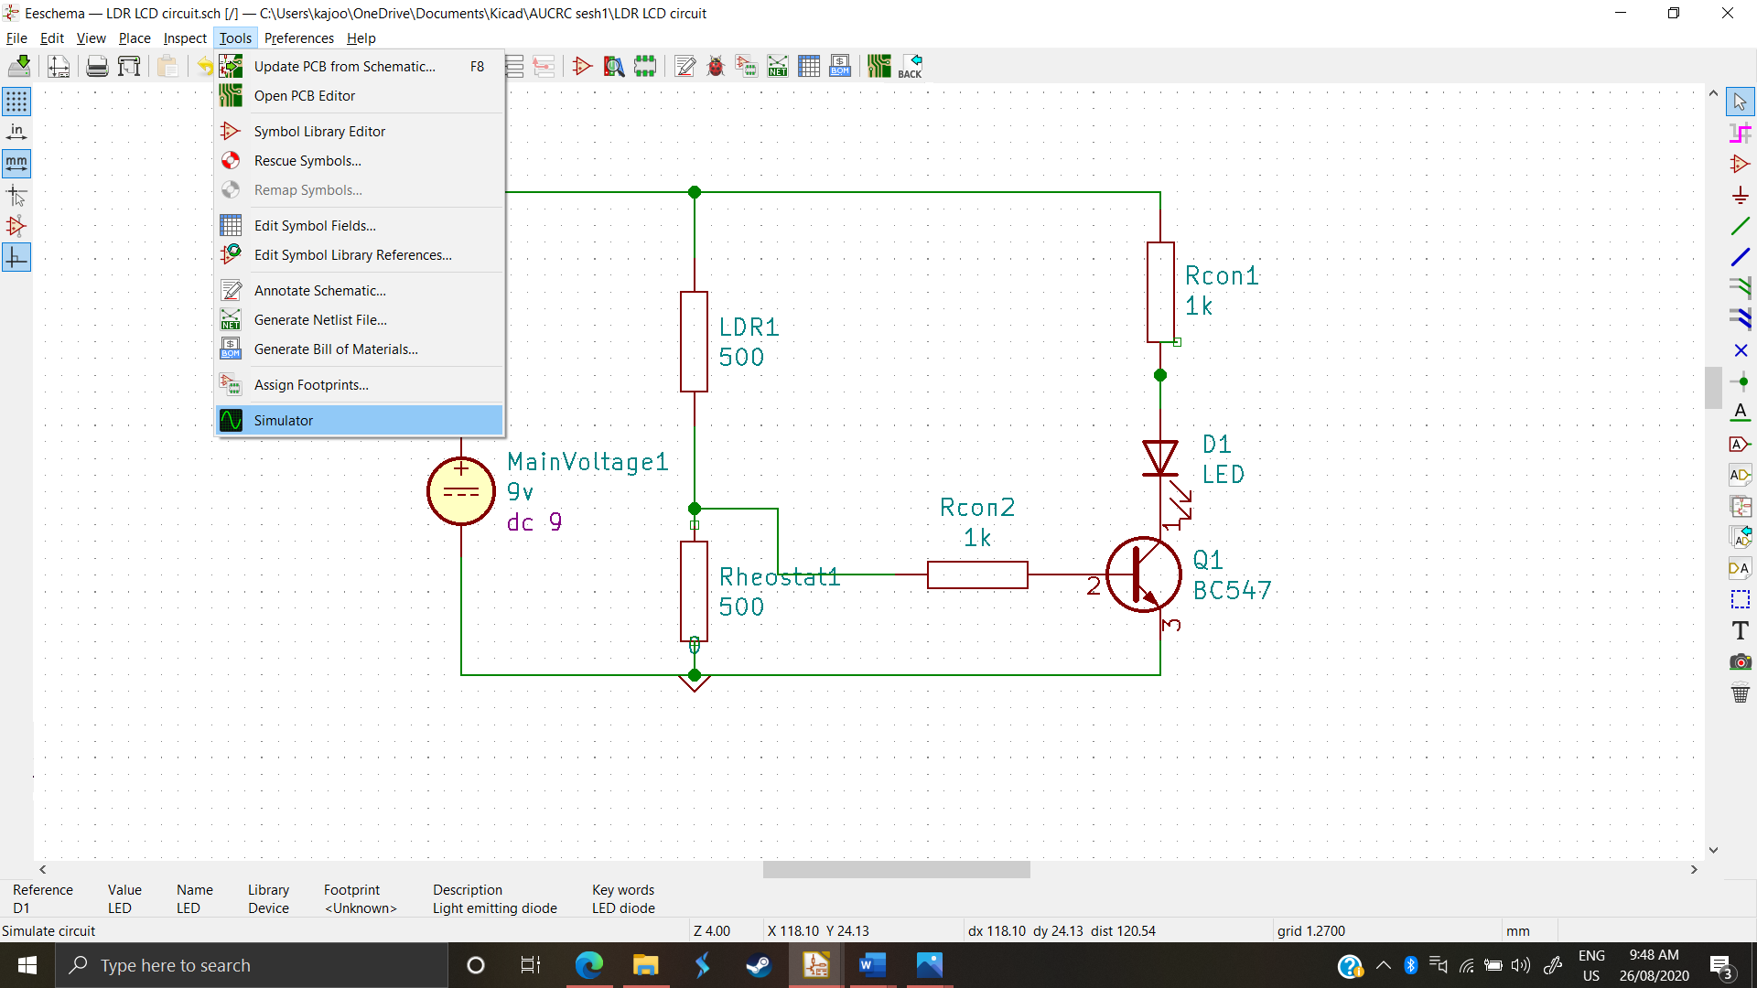Choose Open PCB Editor menu entry
1757x988 pixels.
click(360, 95)
